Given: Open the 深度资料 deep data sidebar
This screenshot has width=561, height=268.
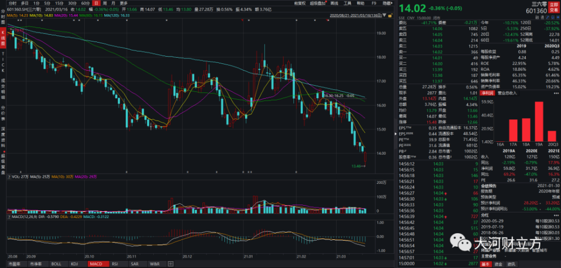Looking at the screenshot, I should coord(3,136).
